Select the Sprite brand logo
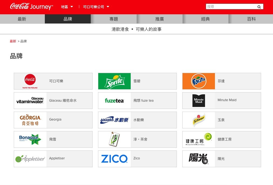The width and height of the screenshot is (273, 185). pyautogui.click(x=114, y=81)
